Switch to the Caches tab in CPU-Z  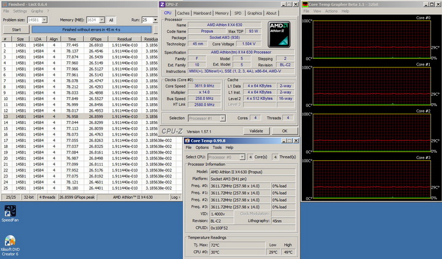click(183, 13)
